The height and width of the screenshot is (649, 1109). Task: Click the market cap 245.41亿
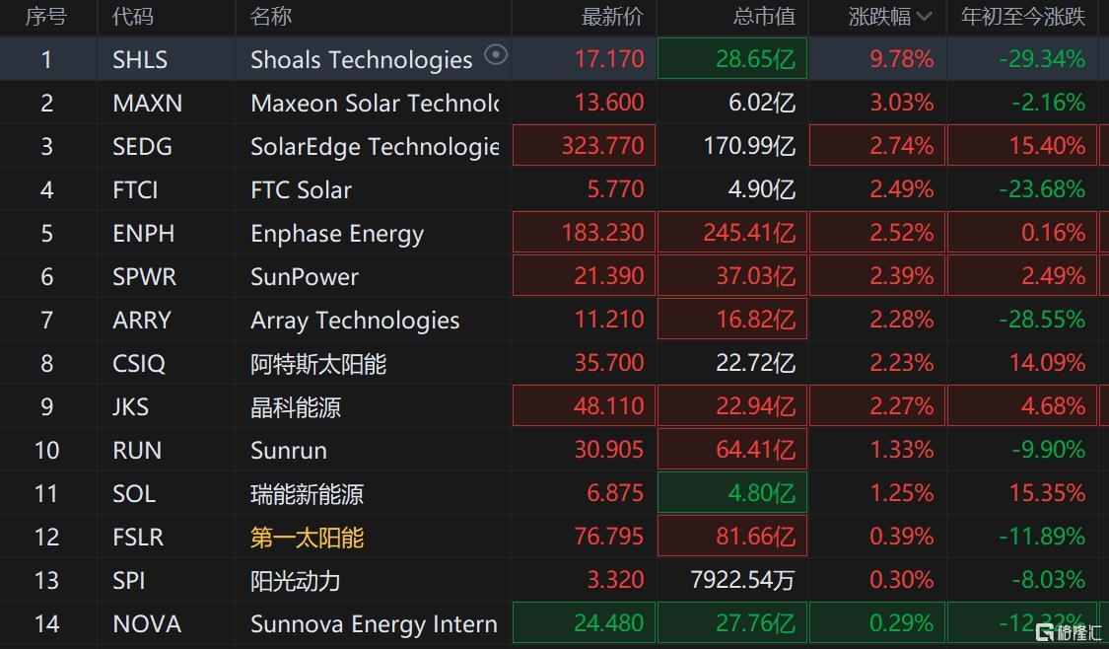tap(749, 234)
